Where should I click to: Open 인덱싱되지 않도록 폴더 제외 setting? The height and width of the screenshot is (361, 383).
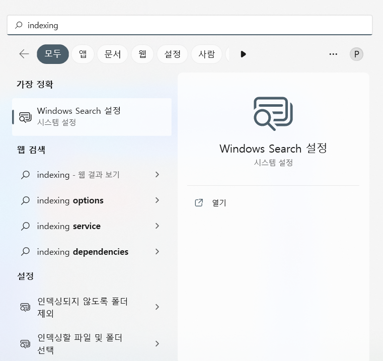click(92, 307)
